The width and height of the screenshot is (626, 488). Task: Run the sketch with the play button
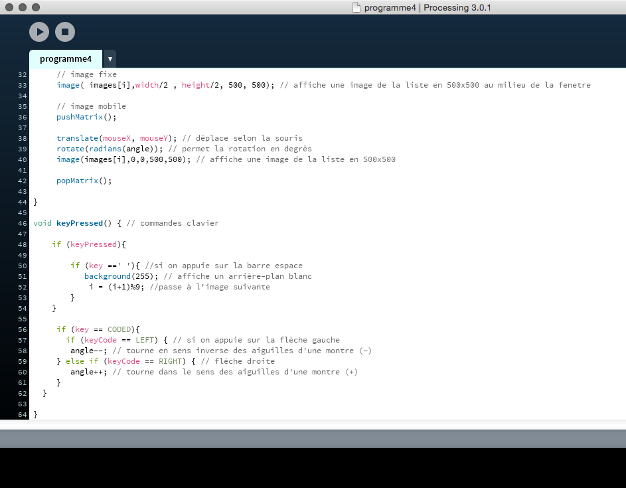39,32
